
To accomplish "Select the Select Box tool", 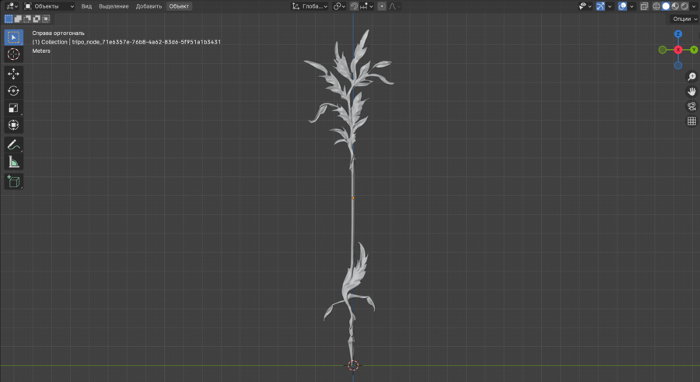I will point(14,37).
